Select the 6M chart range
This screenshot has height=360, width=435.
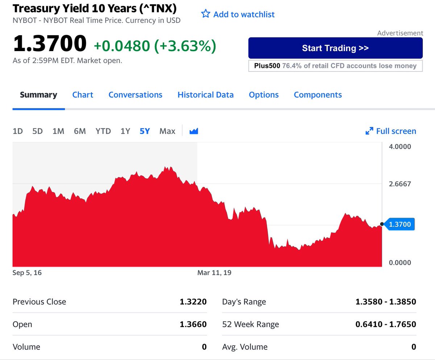pyautogui.click(x=80, y=131)
